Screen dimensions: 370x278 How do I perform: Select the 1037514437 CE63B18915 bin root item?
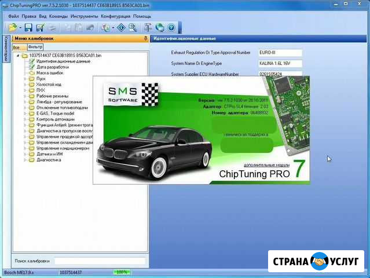65,56
